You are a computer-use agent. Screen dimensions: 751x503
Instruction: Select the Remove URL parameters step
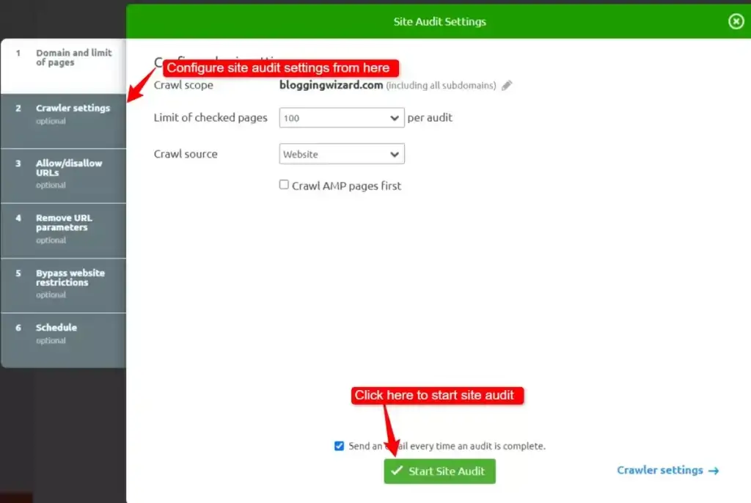tap(63, 229)
